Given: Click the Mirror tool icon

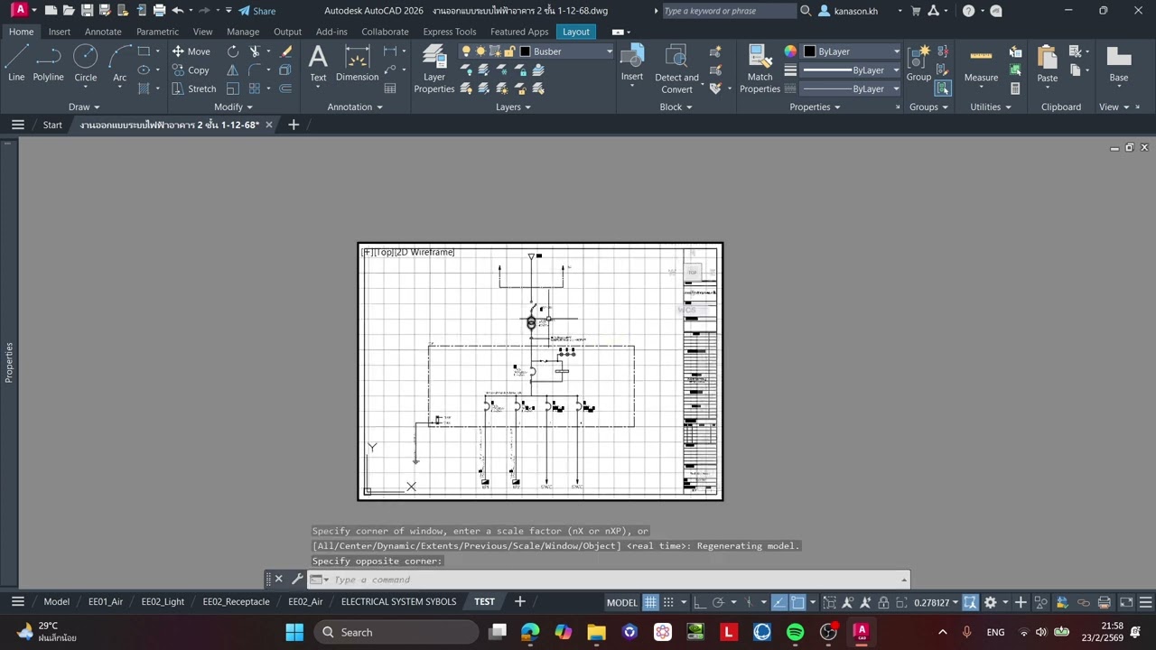Looking at the screenshot, I should point(233,70).
